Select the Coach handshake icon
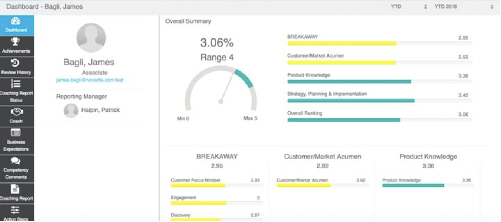The height and width of the screenshot is (222, 501). pos(16,112)
